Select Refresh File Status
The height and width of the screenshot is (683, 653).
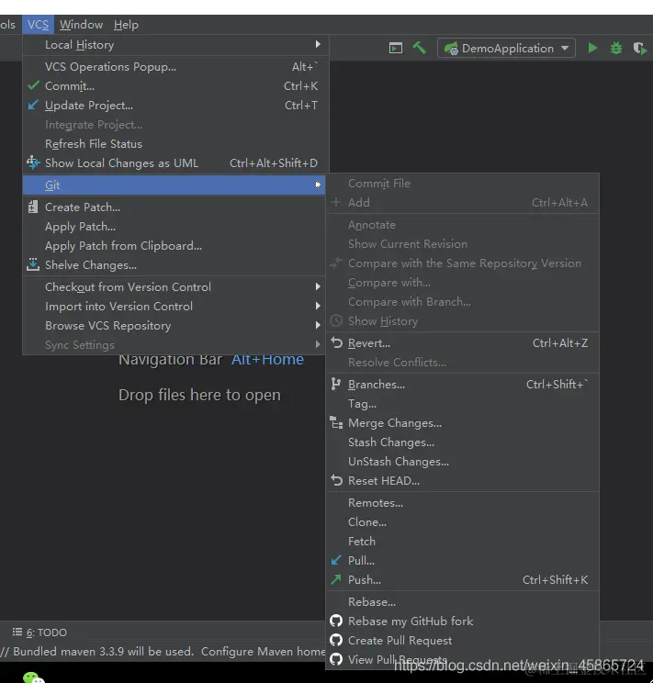point(175,144)
